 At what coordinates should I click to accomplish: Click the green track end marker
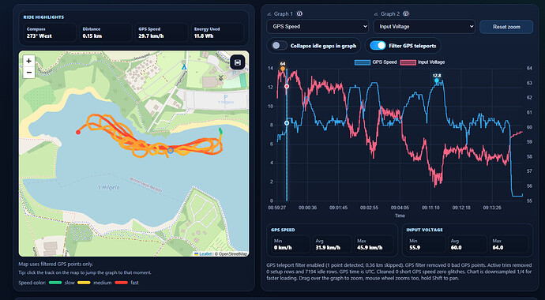(220, 130)
